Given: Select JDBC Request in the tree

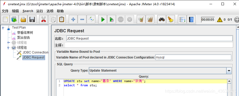Looking at the screenshot, I should tap(33, 57).
